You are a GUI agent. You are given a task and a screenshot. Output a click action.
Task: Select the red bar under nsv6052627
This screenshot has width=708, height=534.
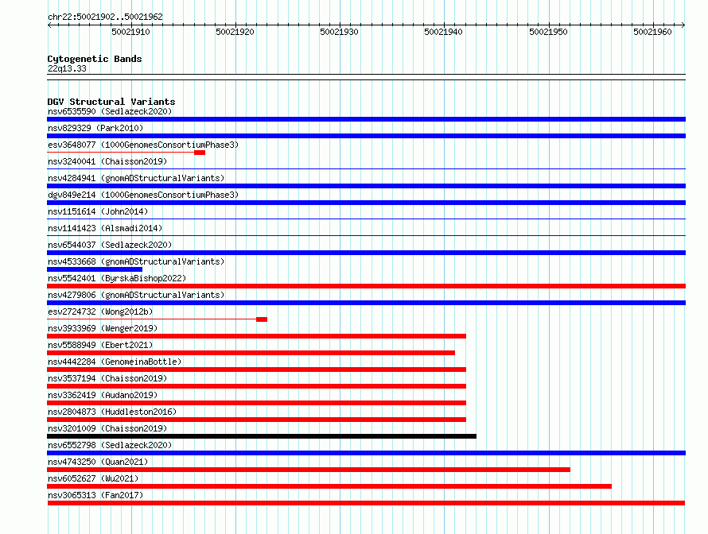tap(329, 486)
